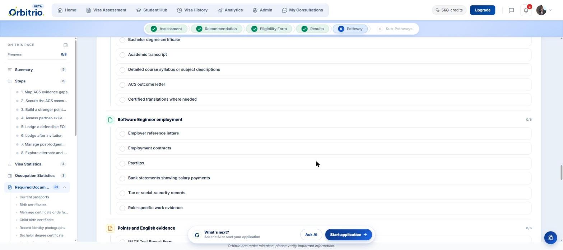
Task: Check Certified translations where needed
Action: click(122, 100)
